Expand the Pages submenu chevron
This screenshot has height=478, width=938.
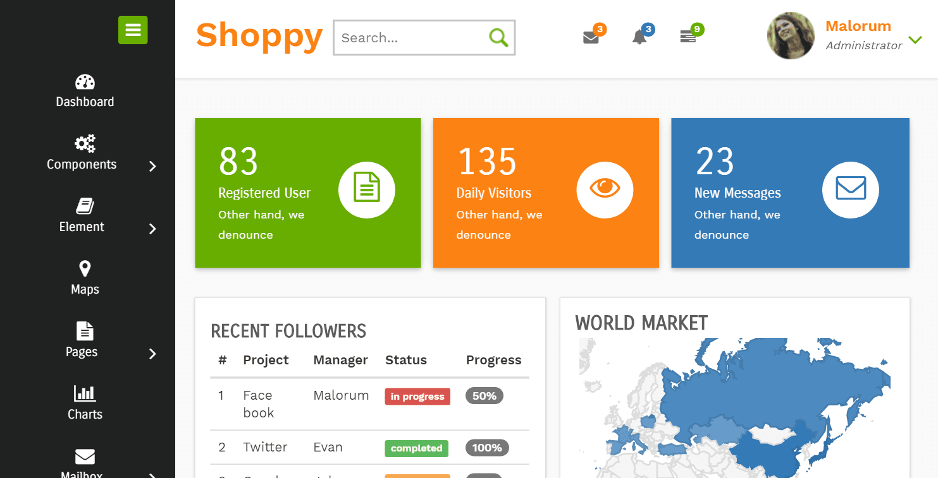click(x=152, y=354)
